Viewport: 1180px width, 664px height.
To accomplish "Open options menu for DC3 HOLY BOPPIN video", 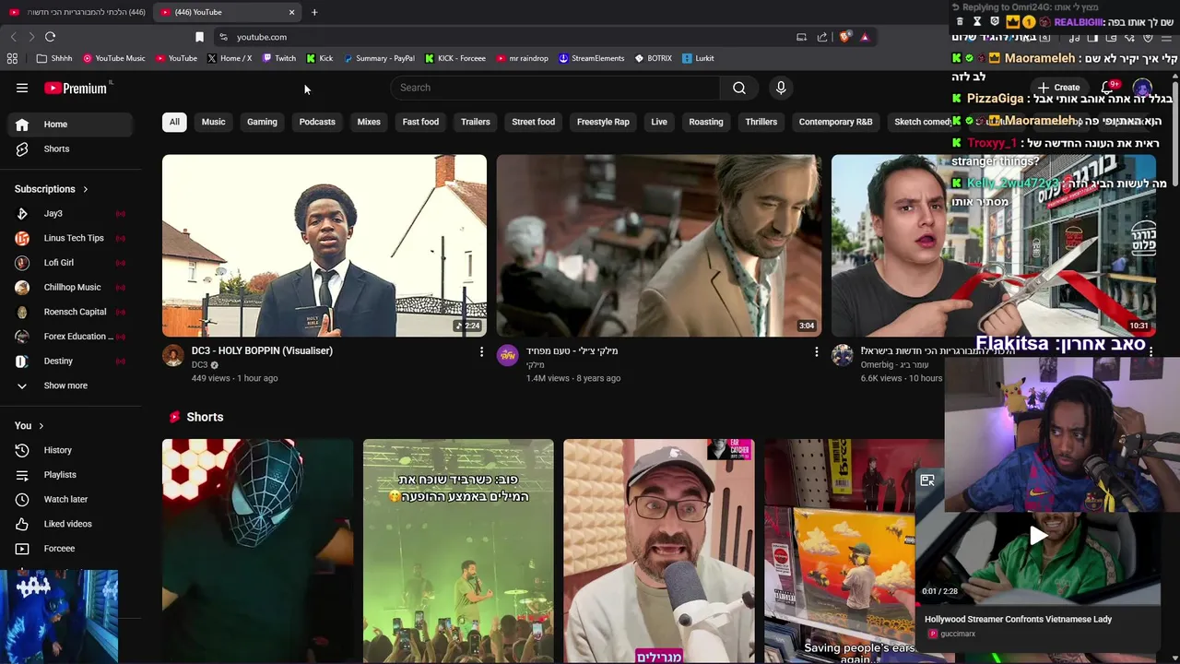I will (481, 351).
